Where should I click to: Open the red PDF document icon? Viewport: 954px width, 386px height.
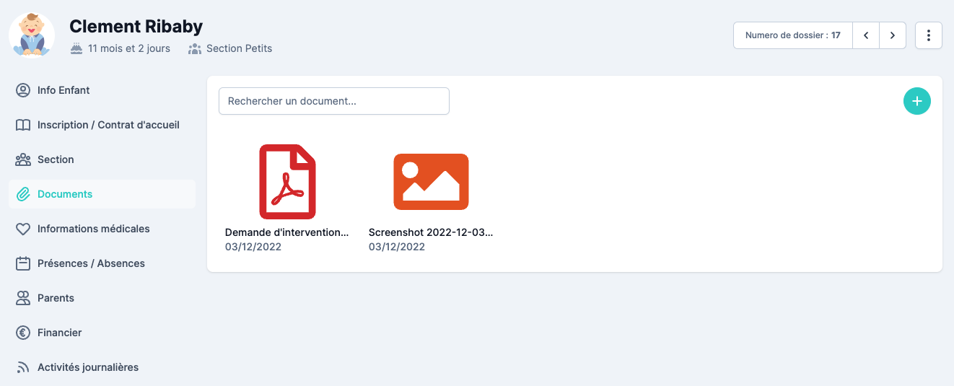(x=287, y=182)
